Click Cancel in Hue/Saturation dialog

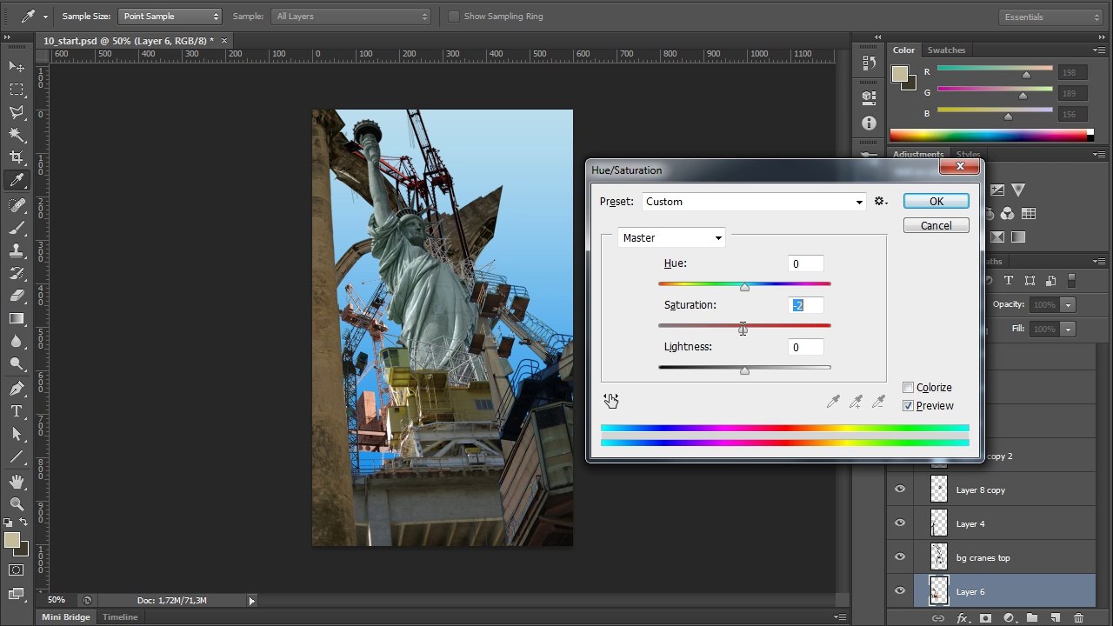pos(936,226)
